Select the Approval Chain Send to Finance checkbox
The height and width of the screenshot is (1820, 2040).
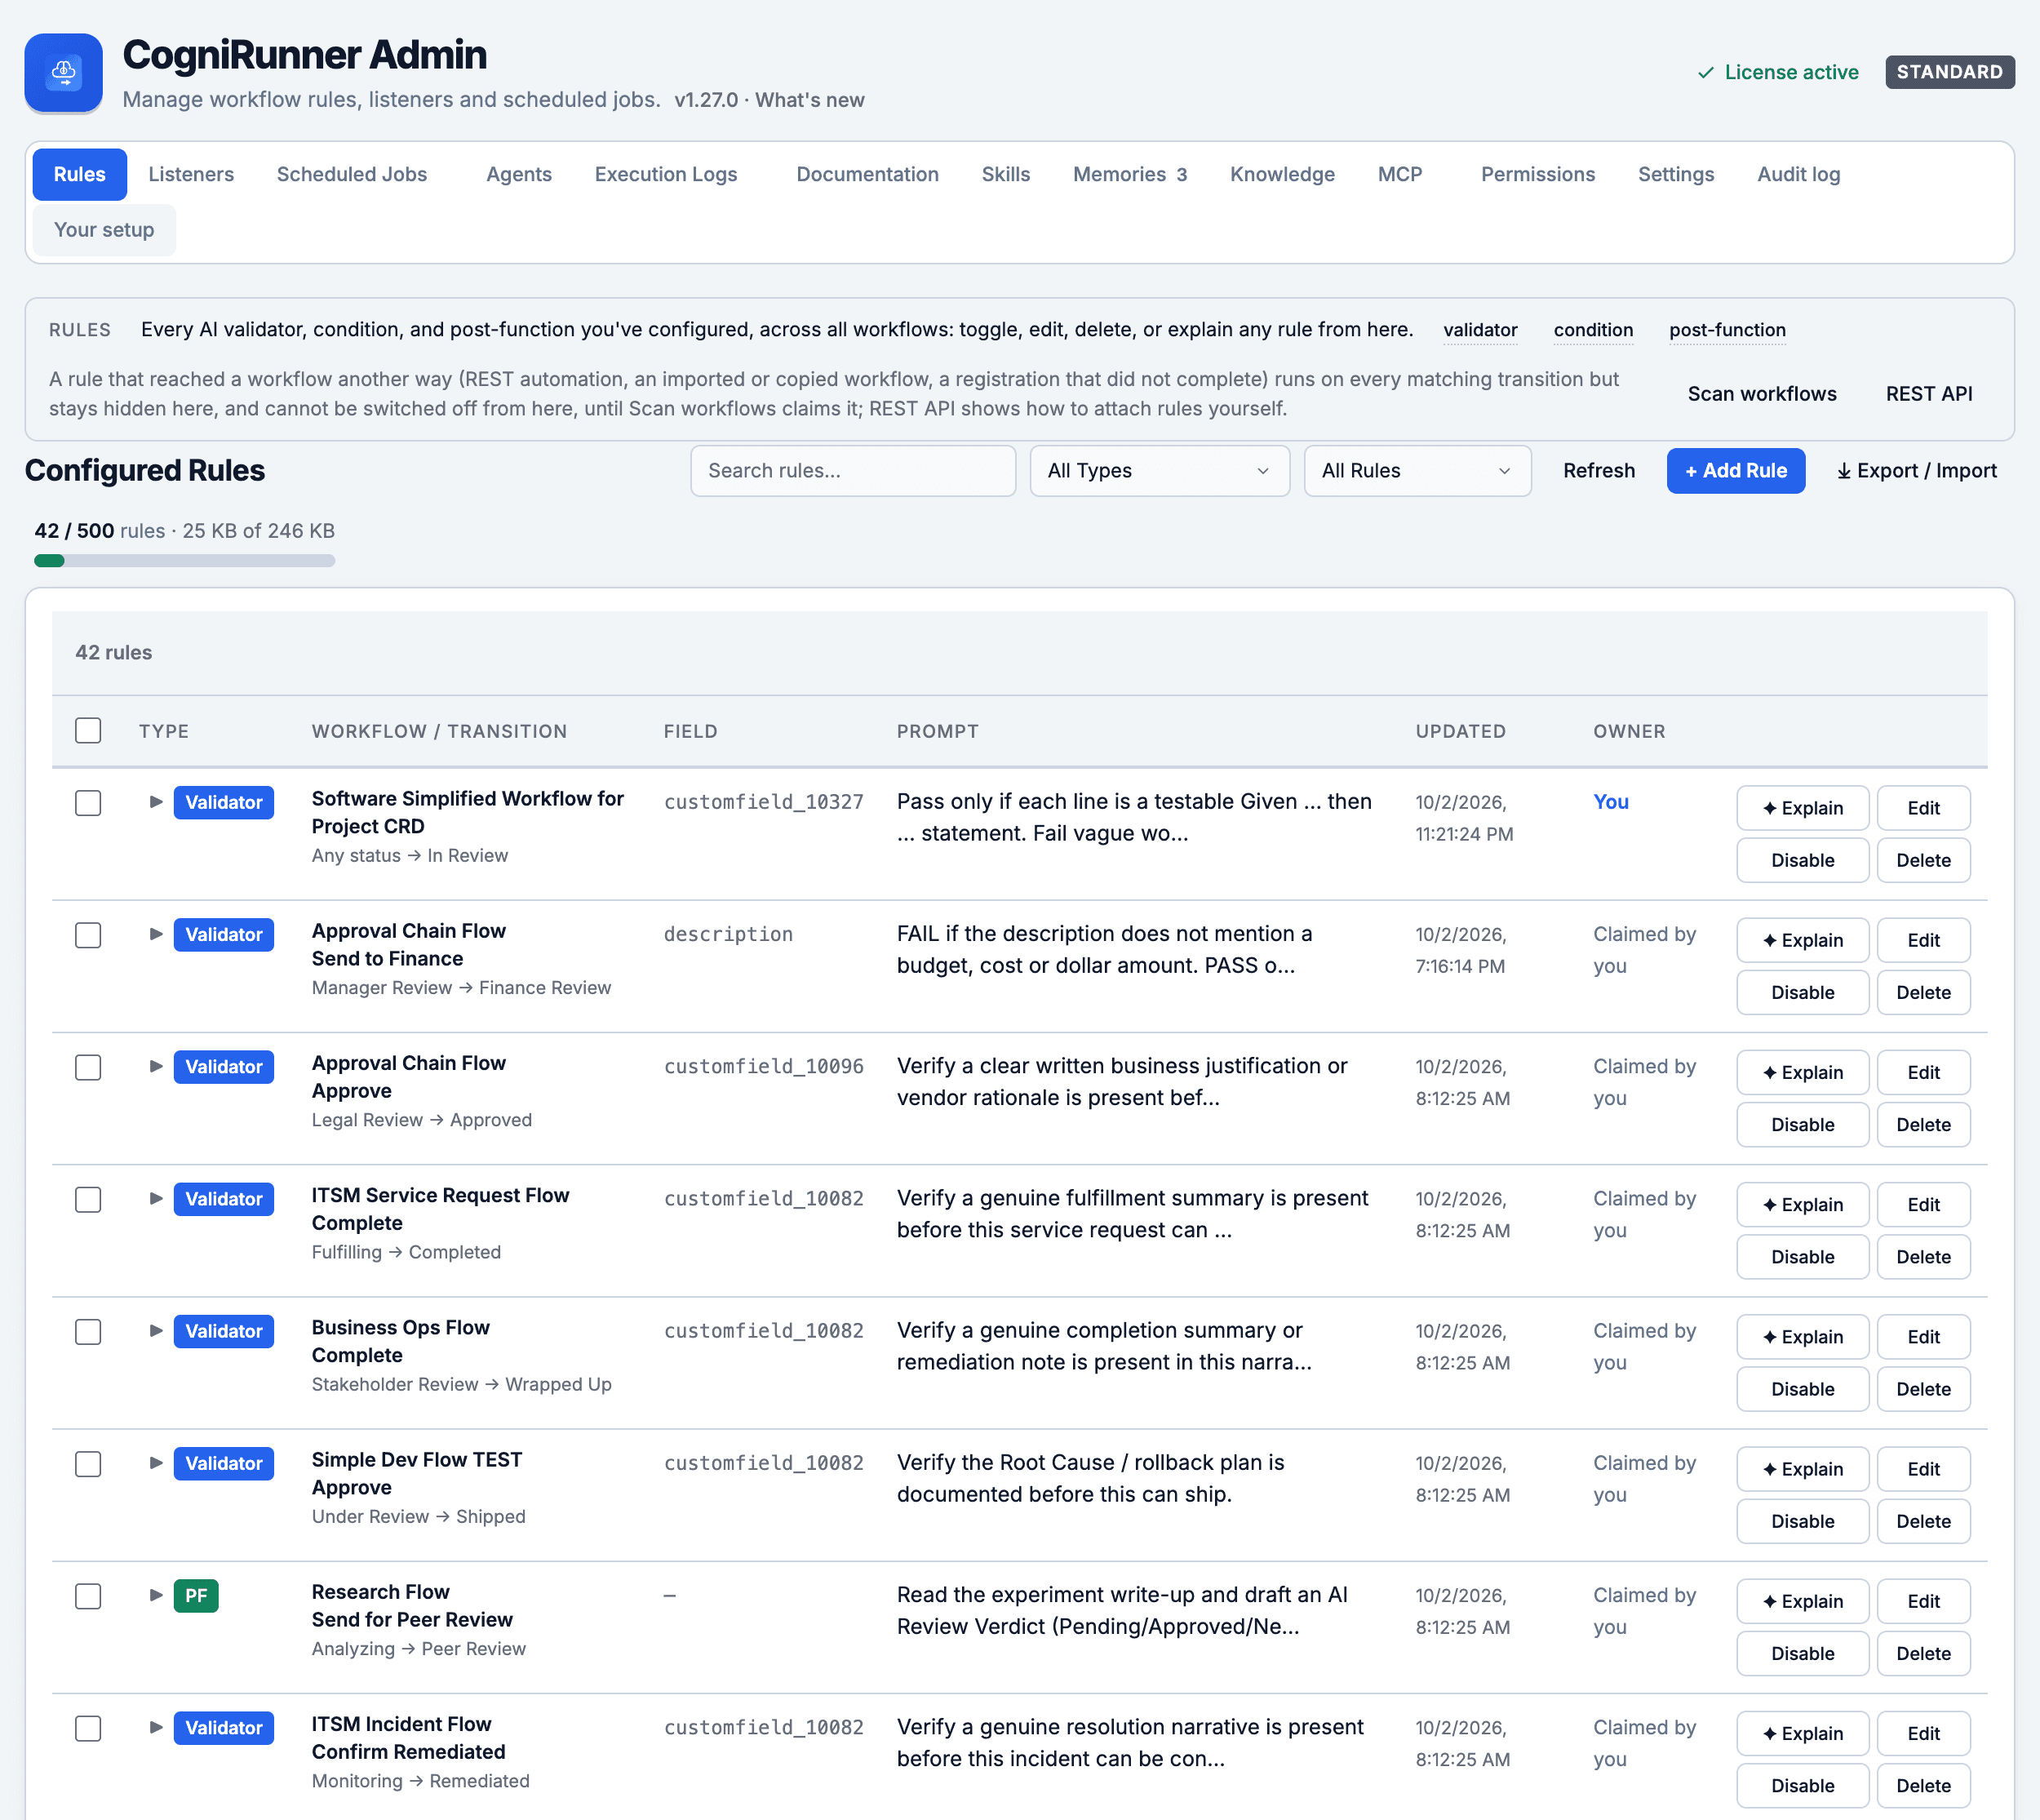[88, 935]
